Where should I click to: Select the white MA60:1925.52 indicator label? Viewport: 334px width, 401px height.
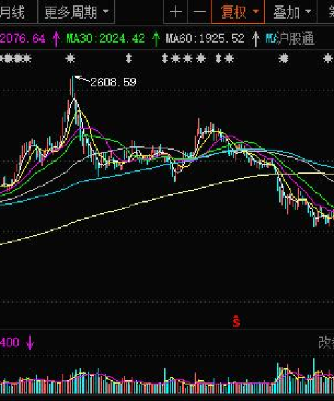point(205,39)
